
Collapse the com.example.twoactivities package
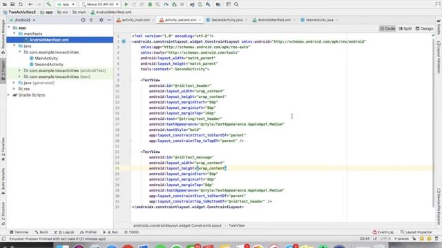[x=20, y=52]
